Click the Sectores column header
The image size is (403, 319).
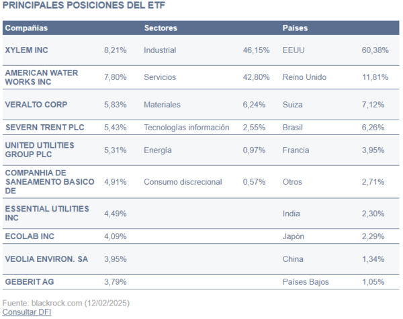(161, 28)
